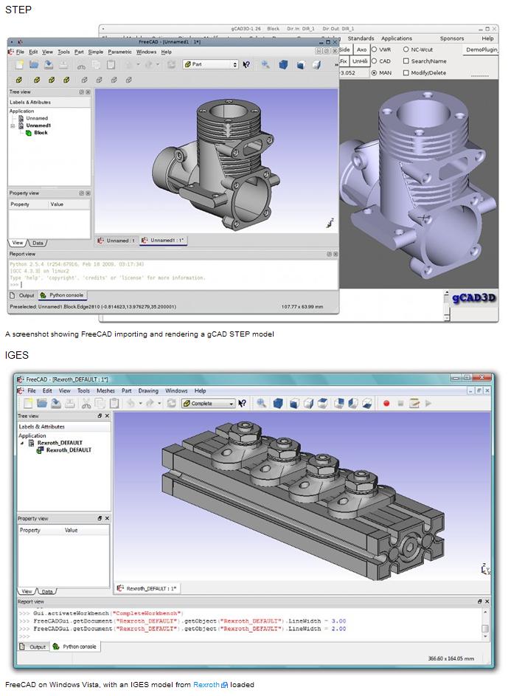This screenshot has width=511, height=696.
Task: Click Execute macro play arrow icon
Action: coord(428,404)
